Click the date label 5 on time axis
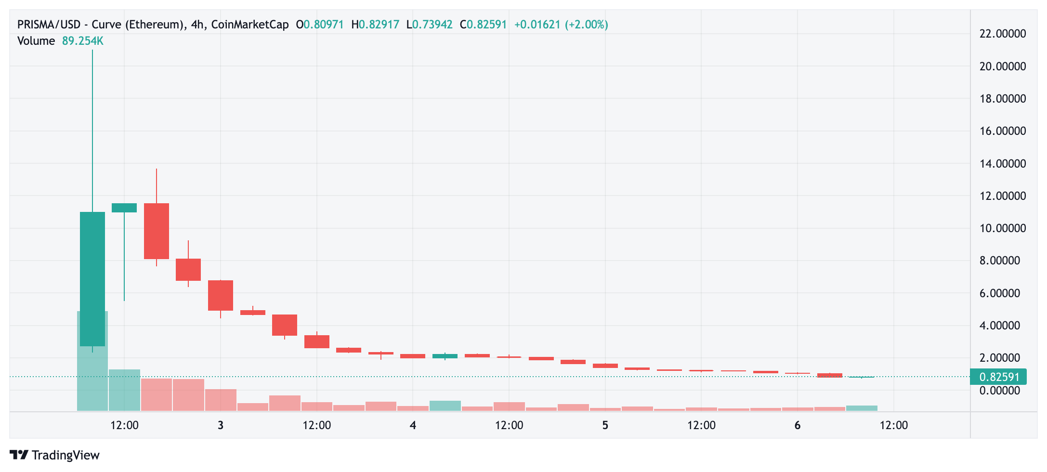1047x472 pixels. 605,425
